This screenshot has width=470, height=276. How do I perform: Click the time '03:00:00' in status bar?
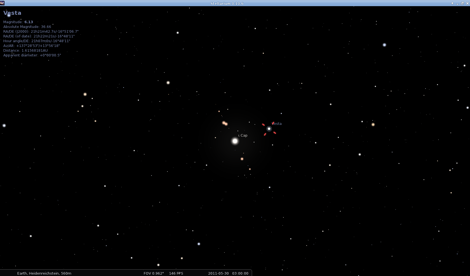click(x=240, y=273)
